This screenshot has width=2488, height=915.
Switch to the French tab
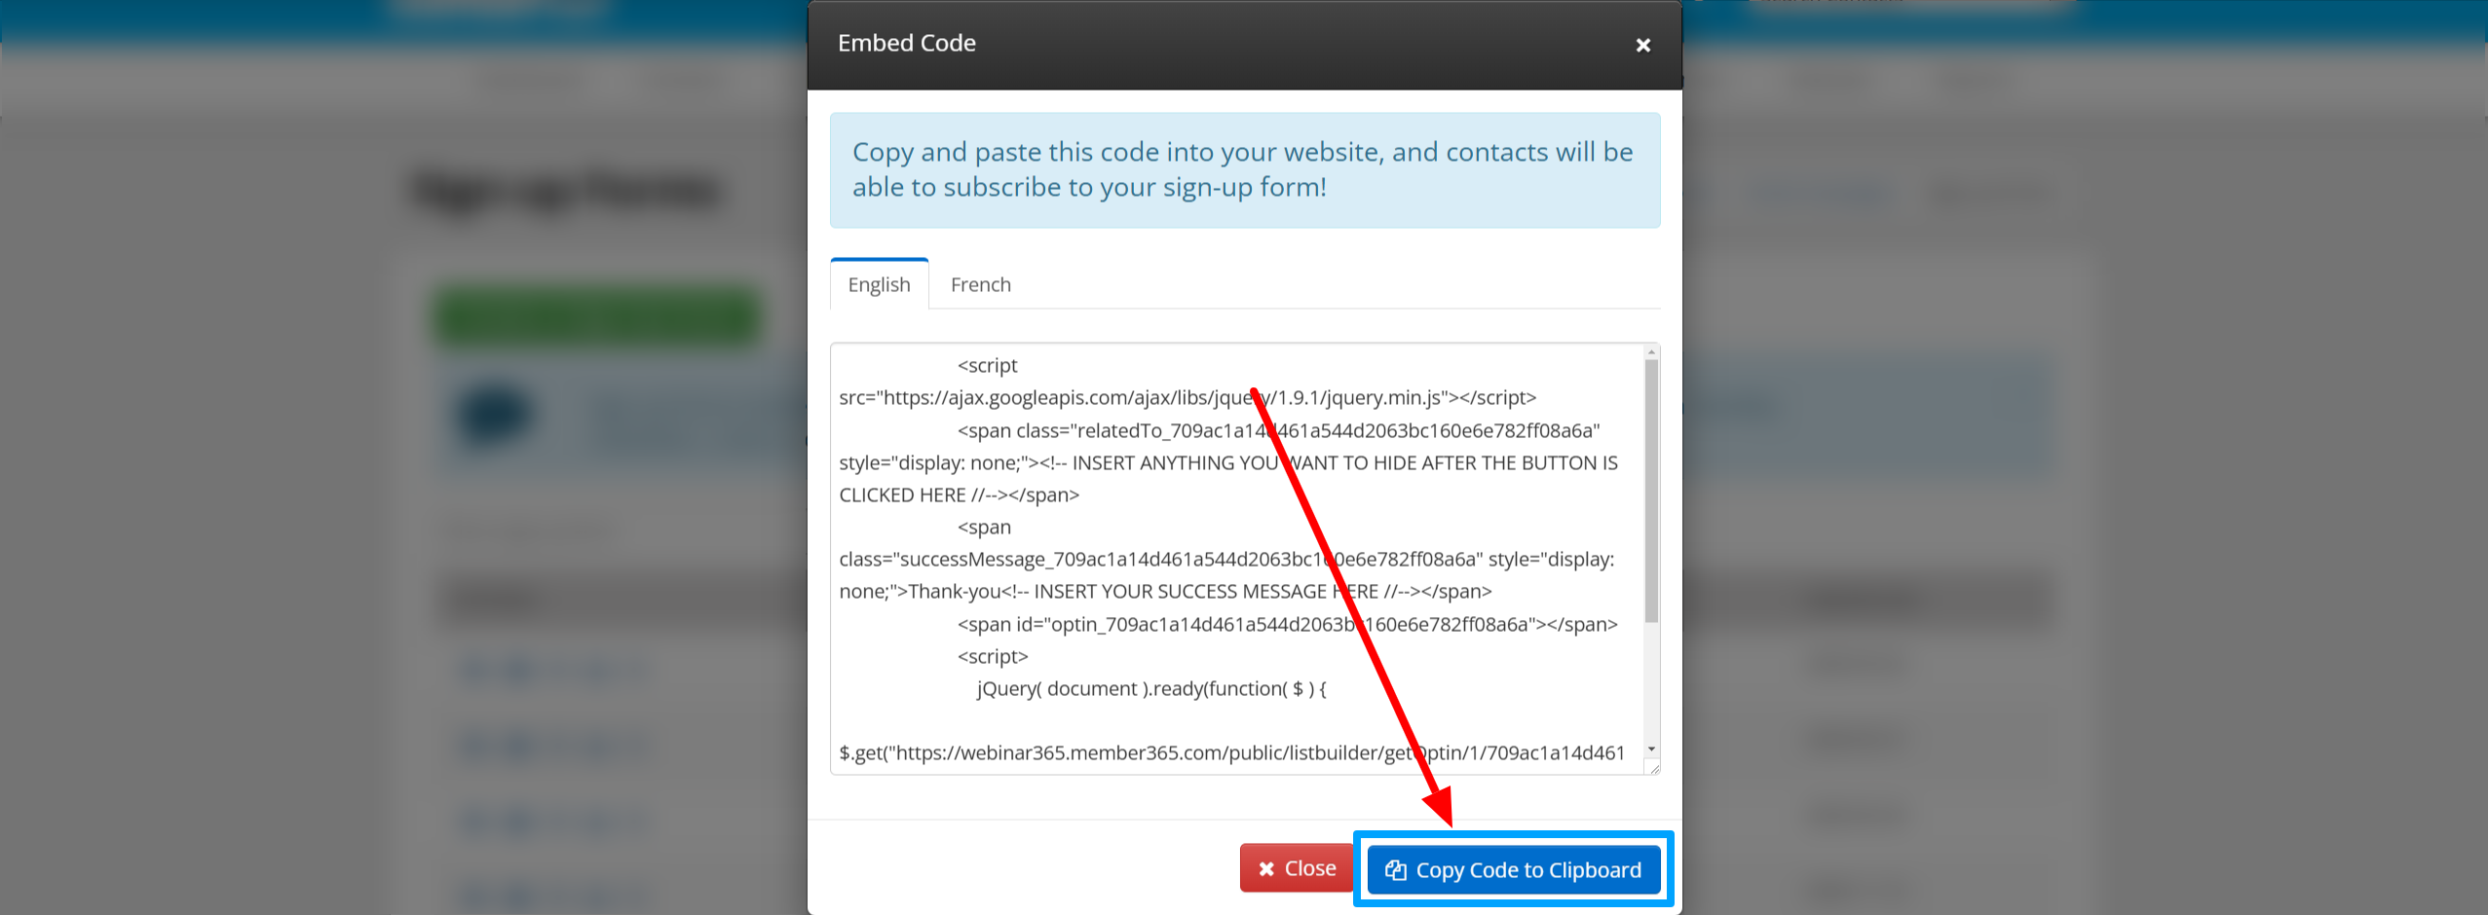[x=980, y=284]
